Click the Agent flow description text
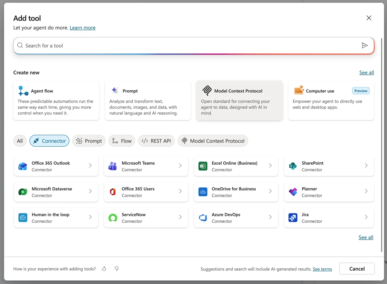The height and width of the screenshot is (284, 387). [55, 107]
